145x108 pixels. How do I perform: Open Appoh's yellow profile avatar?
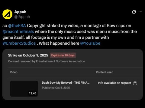pos(7,14)
